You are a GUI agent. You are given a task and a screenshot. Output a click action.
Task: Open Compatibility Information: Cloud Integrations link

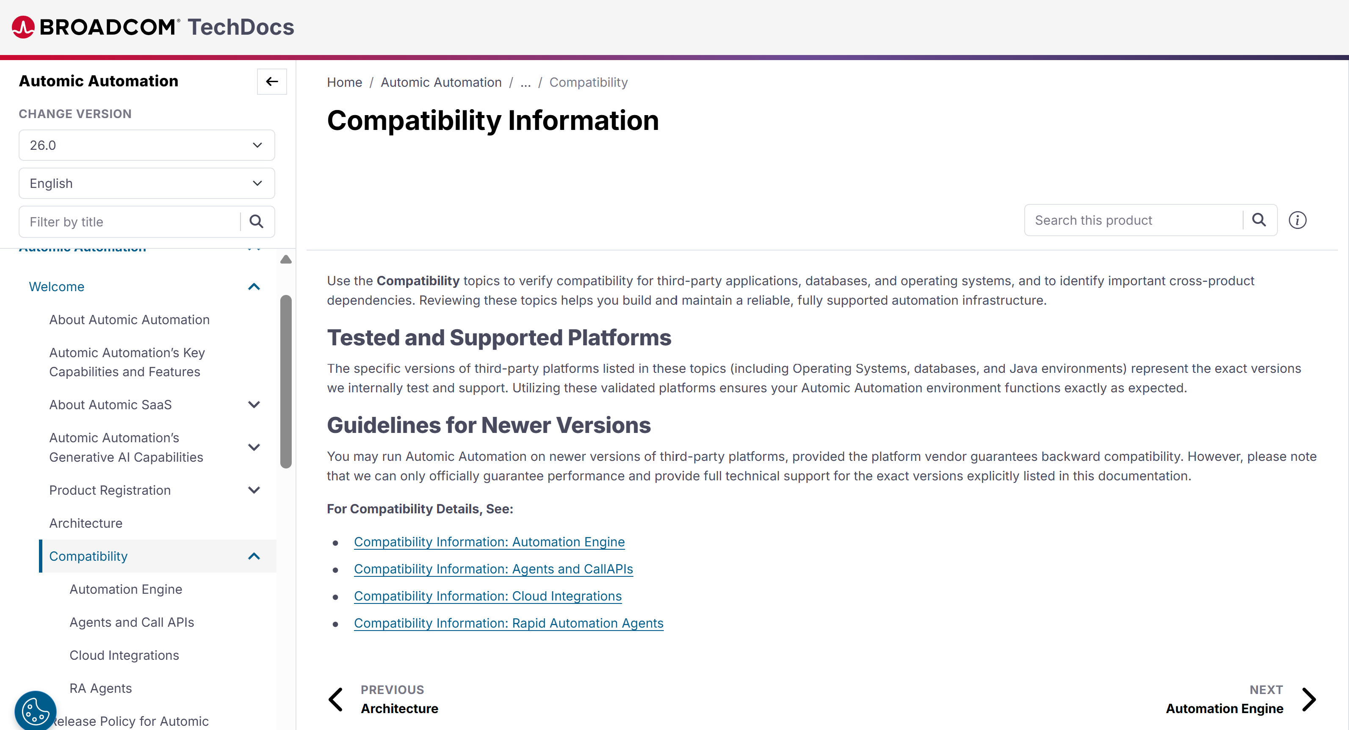tap(487, 596)
